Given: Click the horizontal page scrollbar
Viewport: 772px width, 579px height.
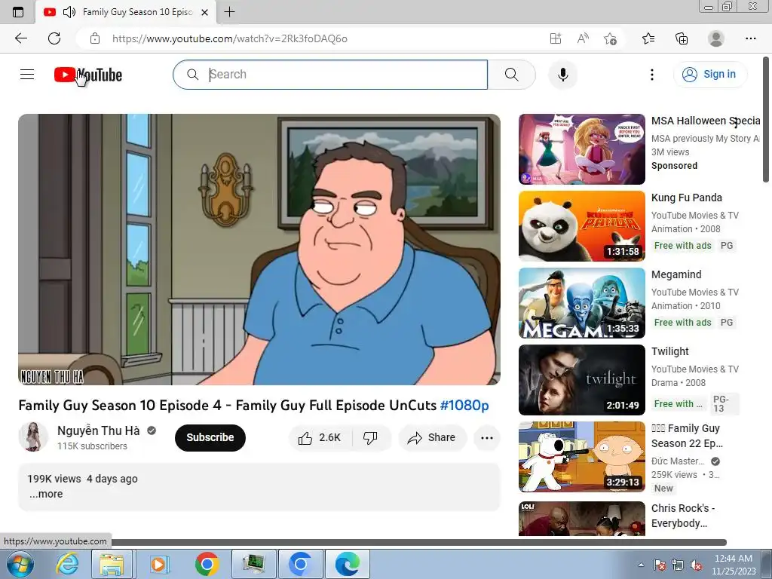Looking at the screenshot, I should [418, 543].
